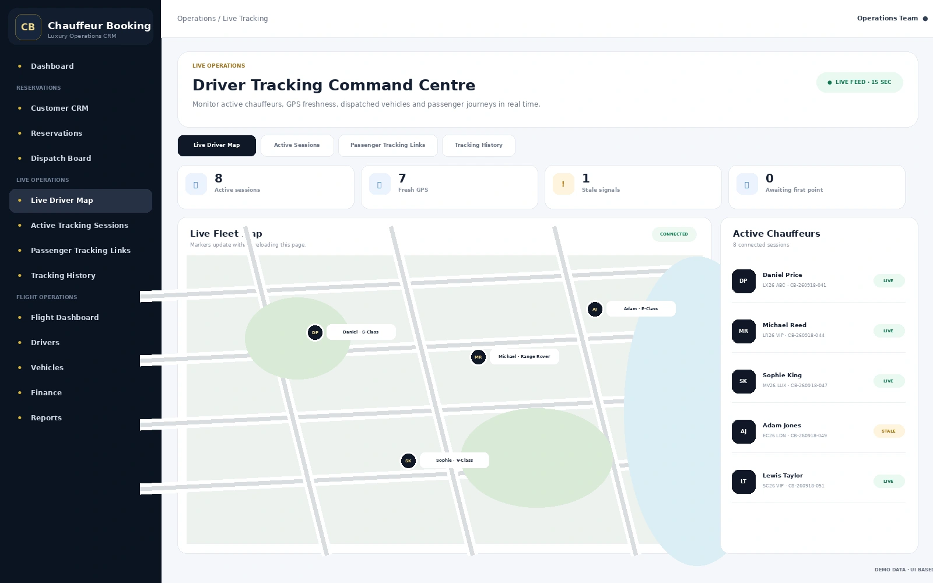Image resolution: width=933 pixels, height=583 pixels.
Task: Open Customer CRM in the sidebar
Action: [80, 108]
